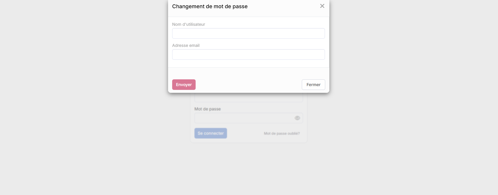Click the Nom d'utilisateur input field
Screen dimensions: 498x195
pos(248,33)
